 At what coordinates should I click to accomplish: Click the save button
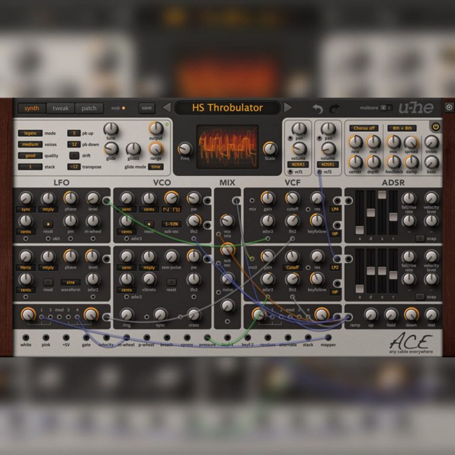[146, 108]
